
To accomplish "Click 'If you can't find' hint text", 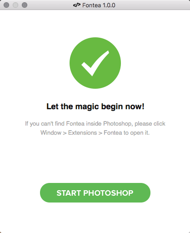I will coord(45,124).
